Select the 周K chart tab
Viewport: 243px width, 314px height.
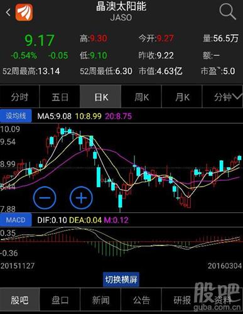(141, 97)
